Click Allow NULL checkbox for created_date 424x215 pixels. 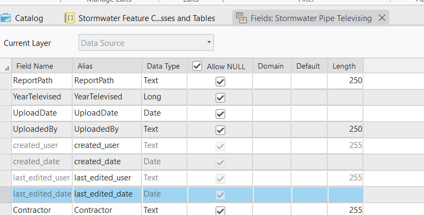(220, 162)
